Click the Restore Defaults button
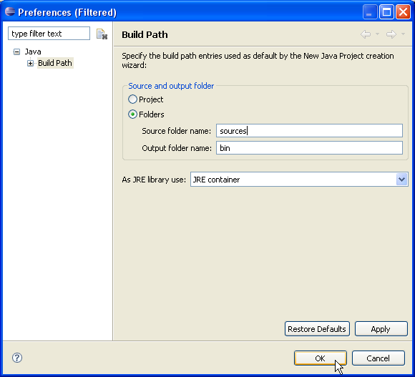Image resolution: width=415 pixels, height=377 pixels. (x=317, y=329)
